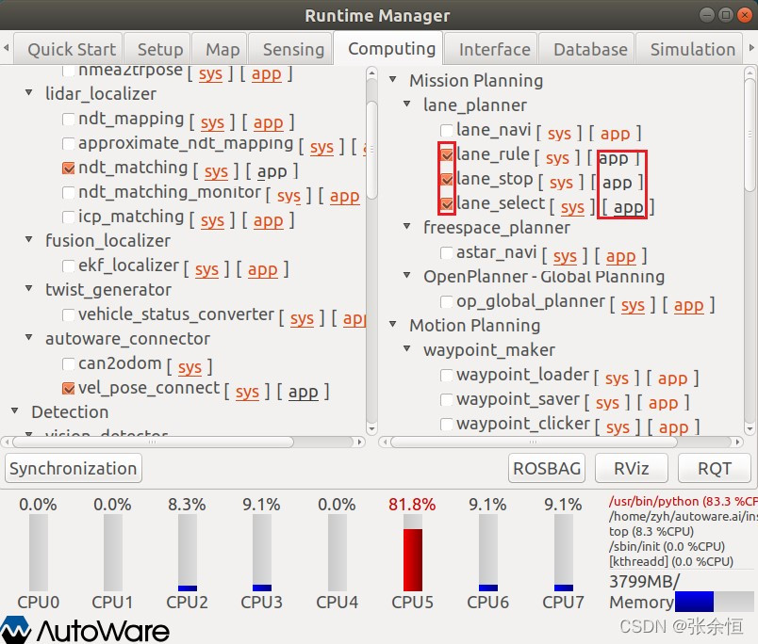Enable the waypoint_clicker checkbox
Image resolution: width=758 pixels, height=644 pixels.
(x=447, y=424)
